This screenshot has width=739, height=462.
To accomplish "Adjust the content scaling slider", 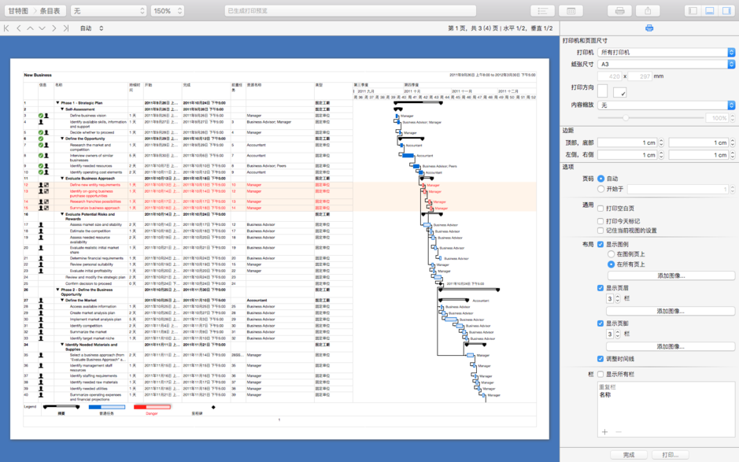I will tap(626, 118).
